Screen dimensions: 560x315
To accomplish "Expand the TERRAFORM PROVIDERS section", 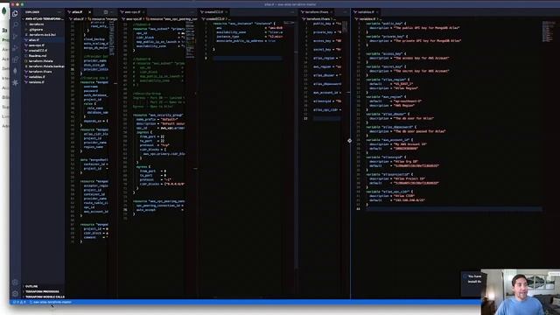I will click(x=43, y=291).
